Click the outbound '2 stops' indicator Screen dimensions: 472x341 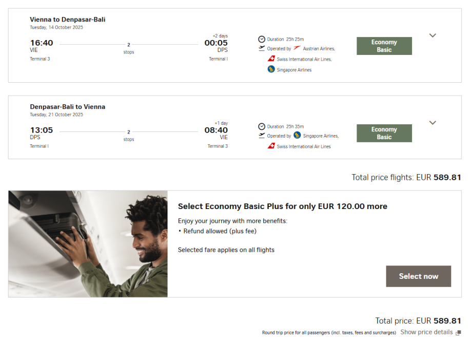click(129, 48)
